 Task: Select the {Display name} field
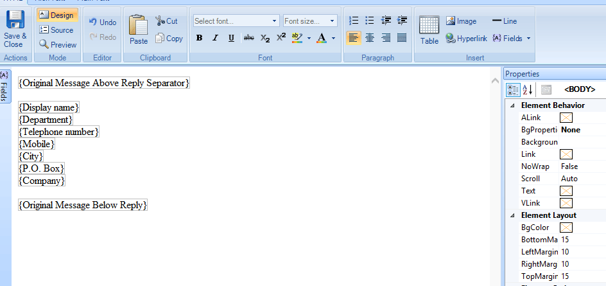pos(49,107)
